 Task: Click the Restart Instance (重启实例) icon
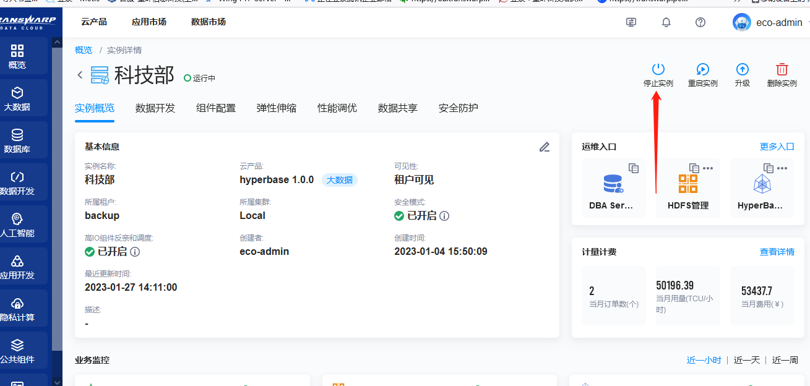point(702,69)
